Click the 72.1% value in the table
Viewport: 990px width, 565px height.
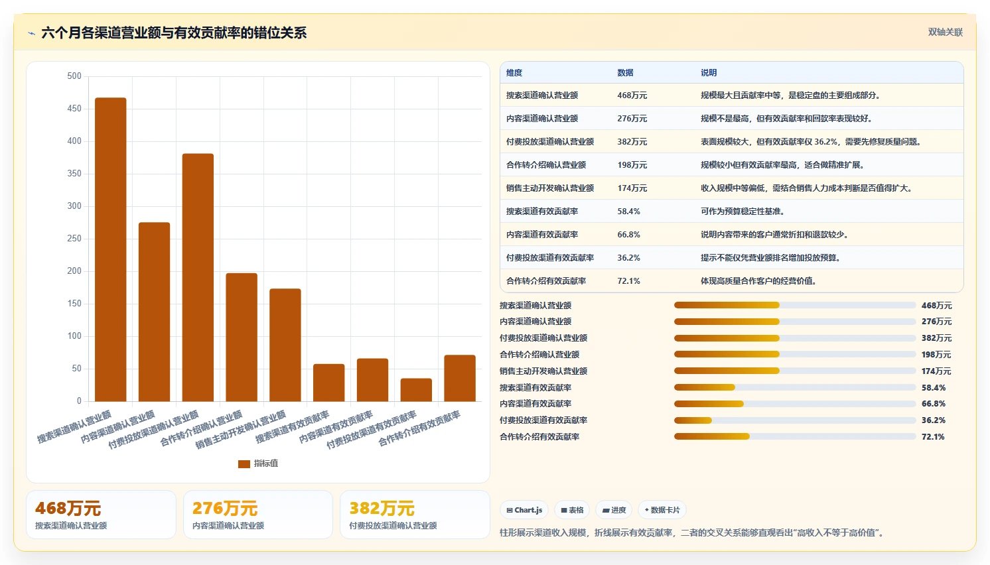[629, 281]
